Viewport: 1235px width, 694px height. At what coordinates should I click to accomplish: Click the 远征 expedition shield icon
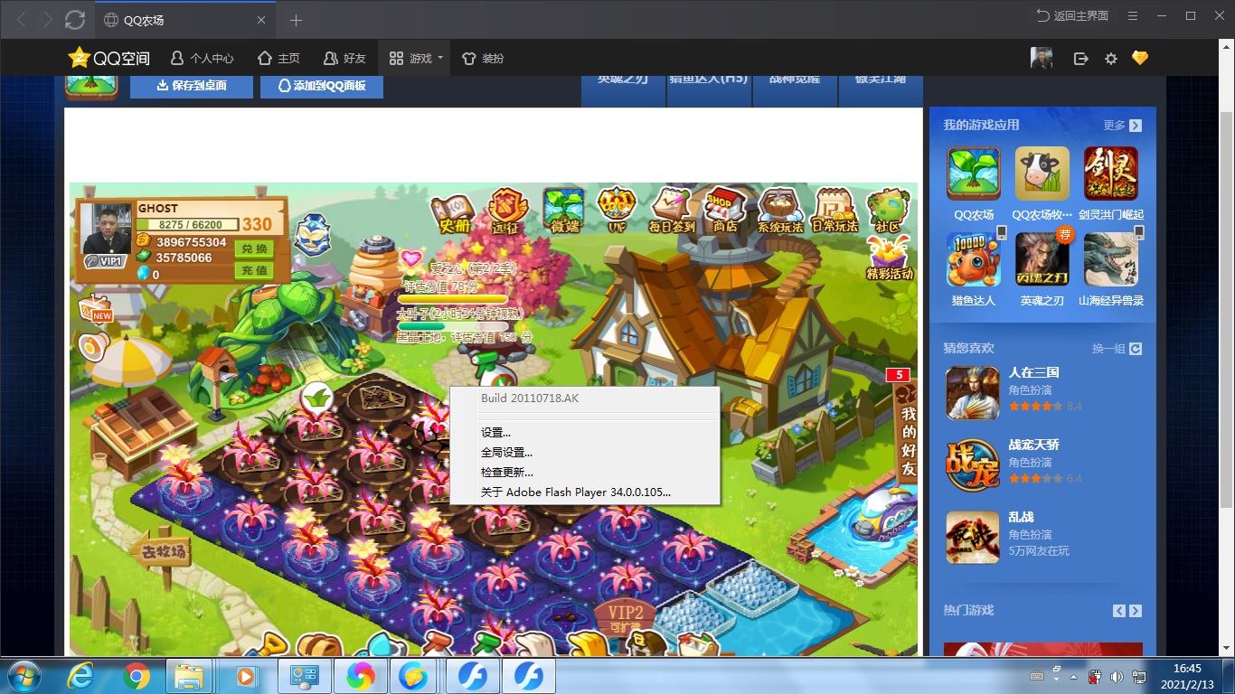pyautogui.click(x=508, y=211)
